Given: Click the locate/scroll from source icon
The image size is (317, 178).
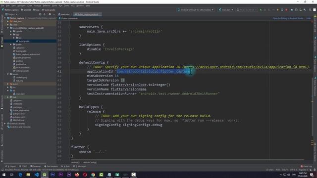Looking at the screenshot, I should (x=40, y=14).
